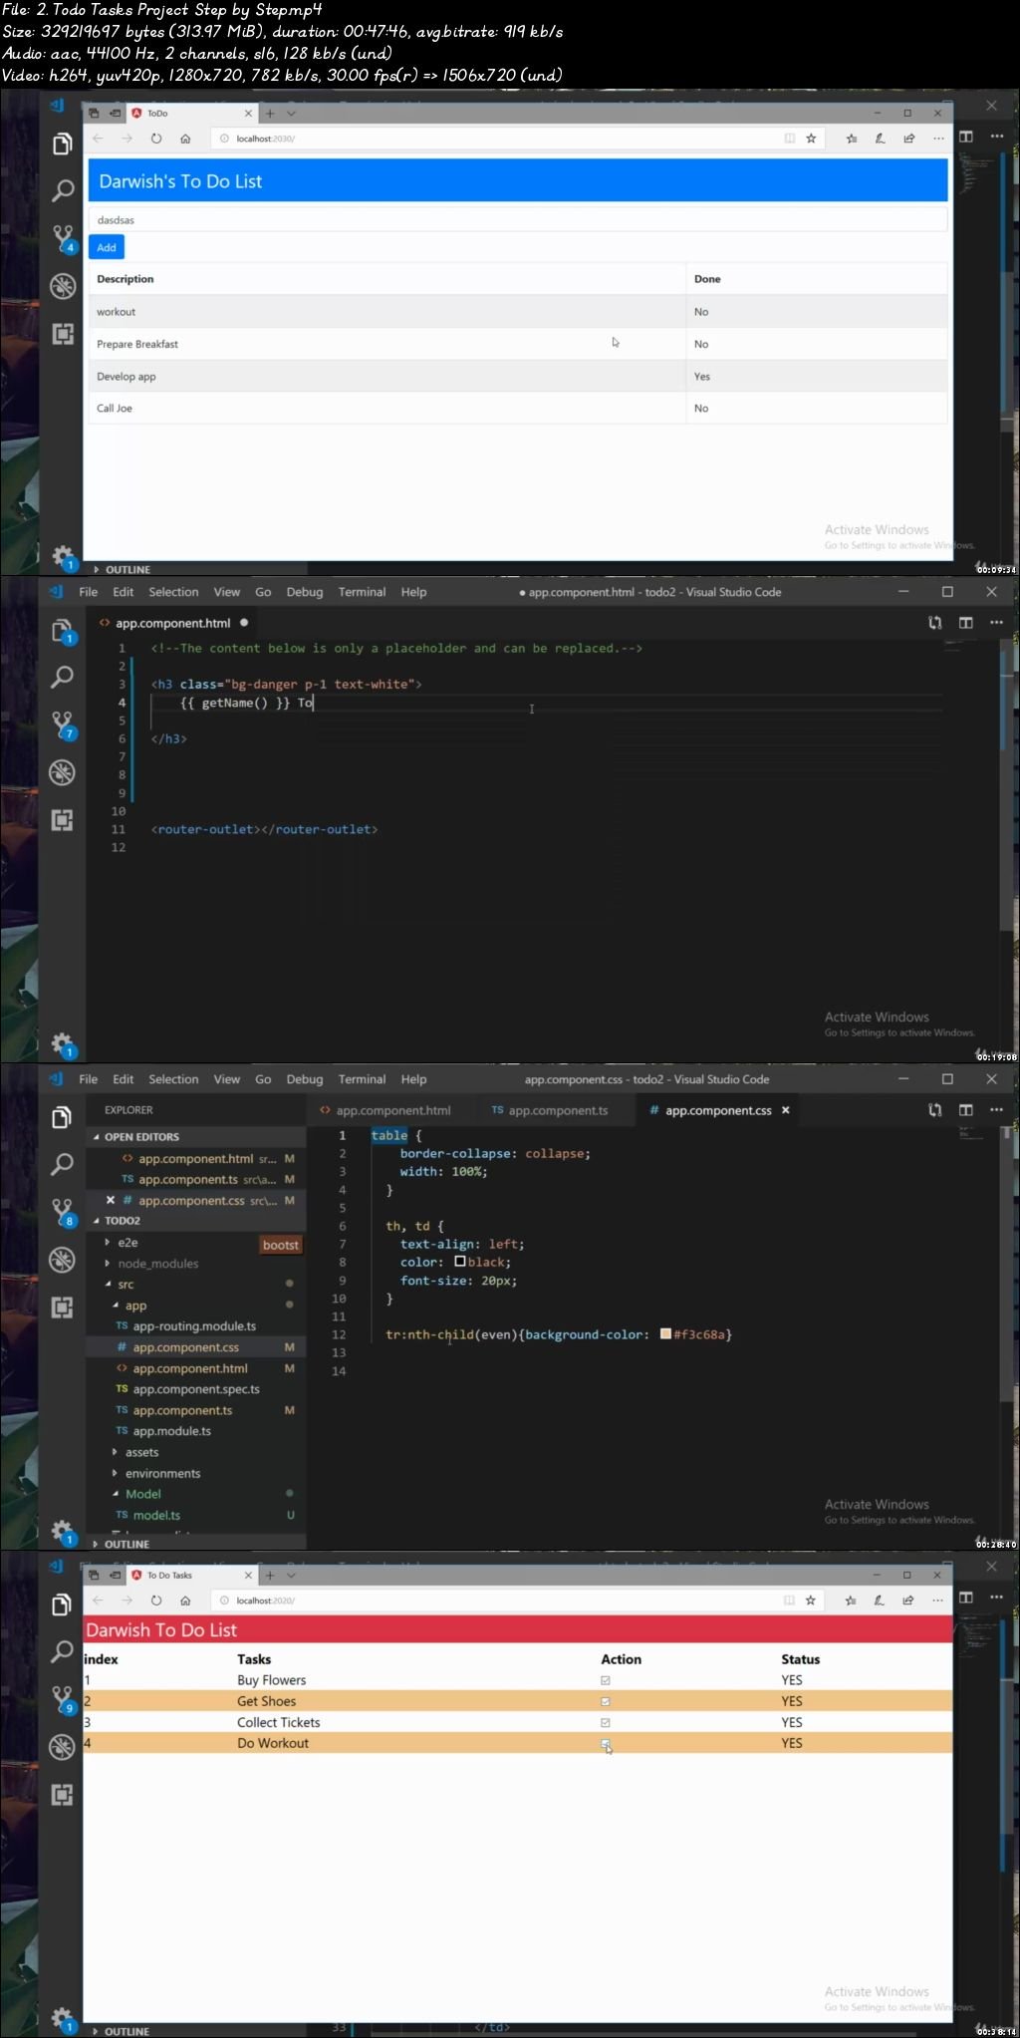Image resolution: width=1020 pixels, height=2038 pixels.
Task: Close the To Do Tasks browser tab
Action: (x=249, y=1576)
